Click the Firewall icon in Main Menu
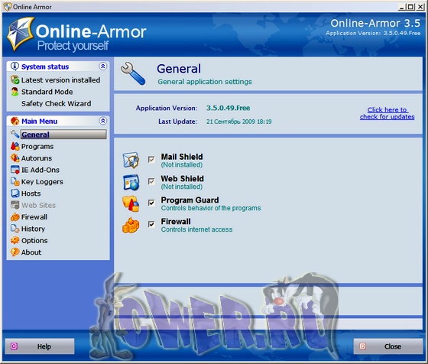This screenshot has width=428, height=364. 15,217
